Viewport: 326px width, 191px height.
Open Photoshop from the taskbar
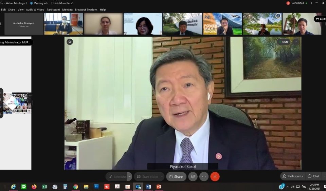[96, 187]
